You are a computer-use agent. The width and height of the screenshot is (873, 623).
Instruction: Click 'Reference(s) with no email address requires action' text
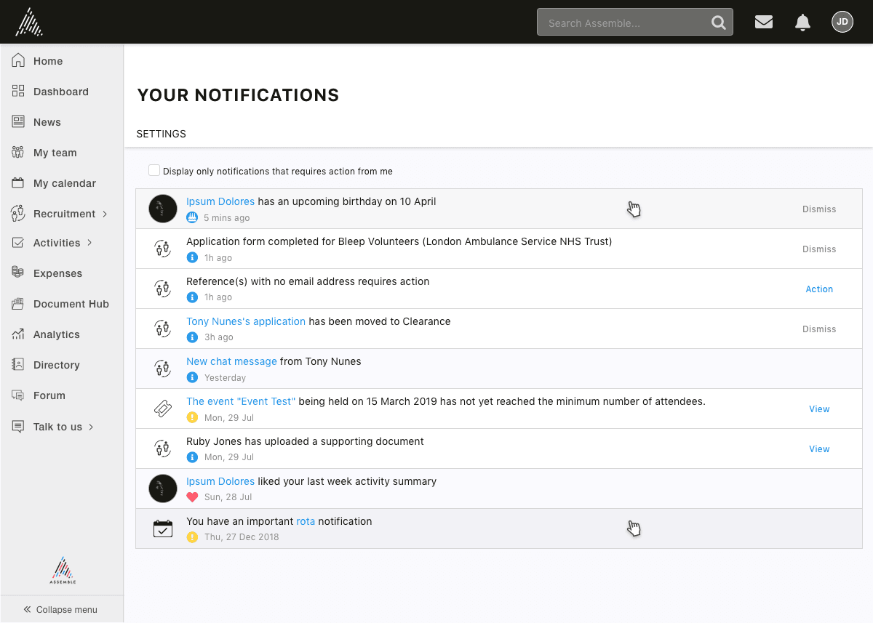point(308,281)
